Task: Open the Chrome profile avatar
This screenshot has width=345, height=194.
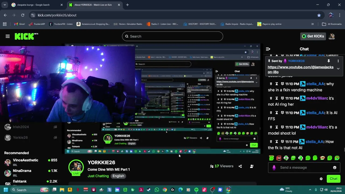Action: pos(331,15)
